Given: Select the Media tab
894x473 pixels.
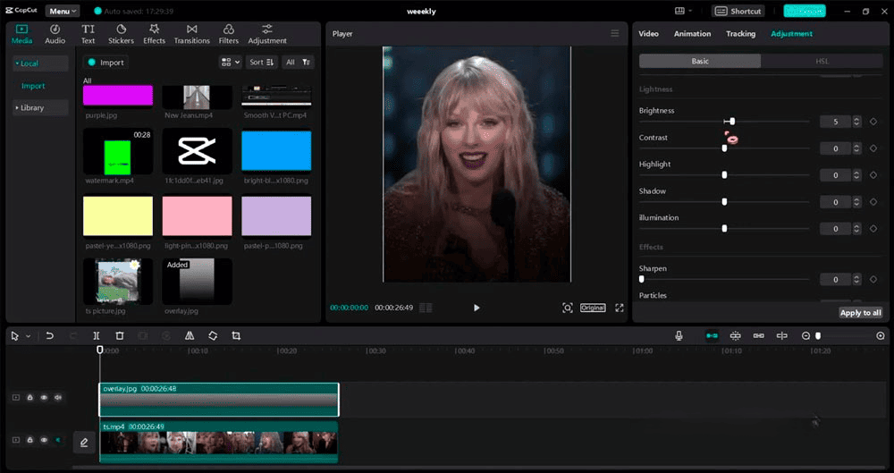Looking at the screenshot, I should point(21,34).
